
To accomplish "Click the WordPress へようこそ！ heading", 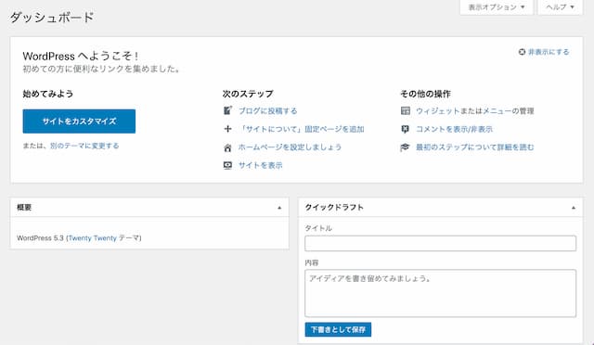I will coord(81,56).
